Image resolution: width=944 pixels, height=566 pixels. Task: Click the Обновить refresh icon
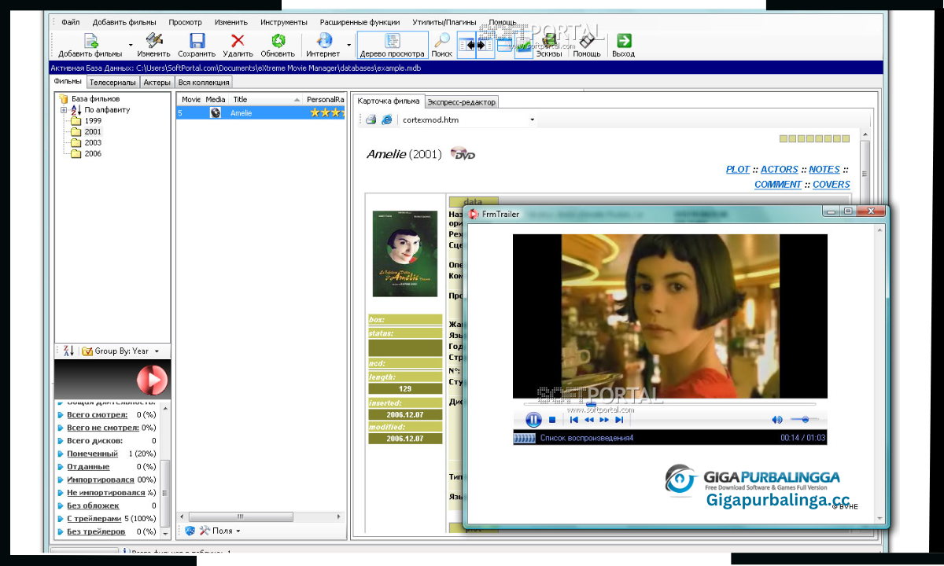[278, 41]
